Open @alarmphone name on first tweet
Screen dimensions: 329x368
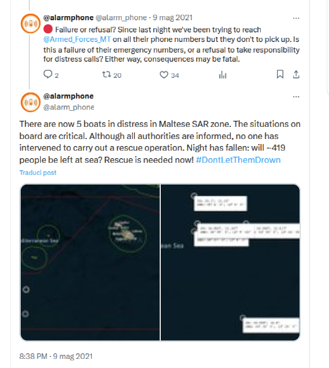point(69,18)
